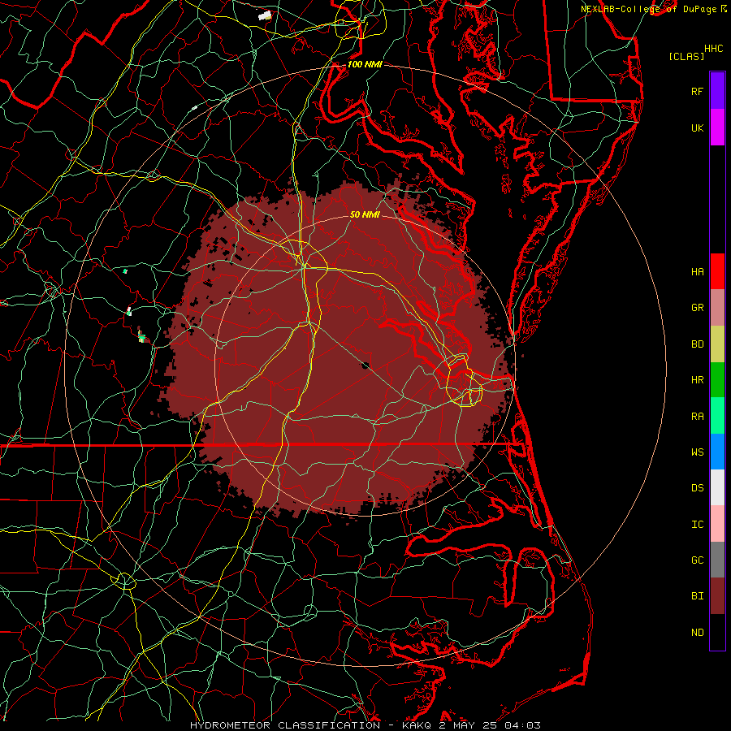Screen dimensions: 731x731
Task: Click the BI dark red legend swatch
Action: click(717, 596)
